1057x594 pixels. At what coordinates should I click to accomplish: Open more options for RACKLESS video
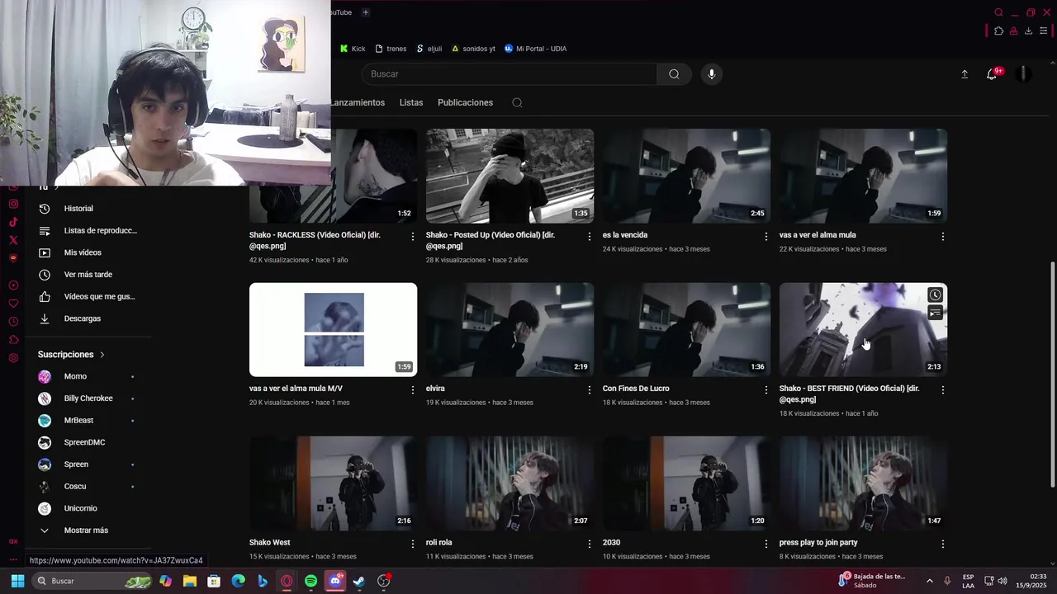(x=413, y=236)
